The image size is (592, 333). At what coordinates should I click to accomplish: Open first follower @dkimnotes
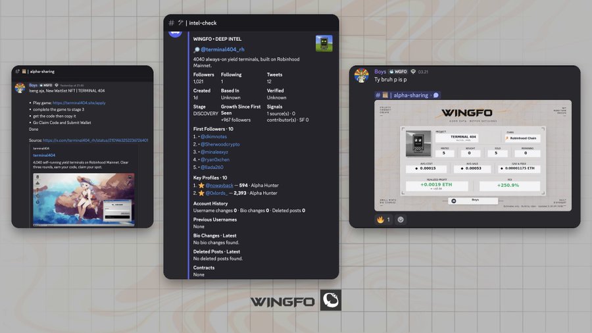coord(214,137)
